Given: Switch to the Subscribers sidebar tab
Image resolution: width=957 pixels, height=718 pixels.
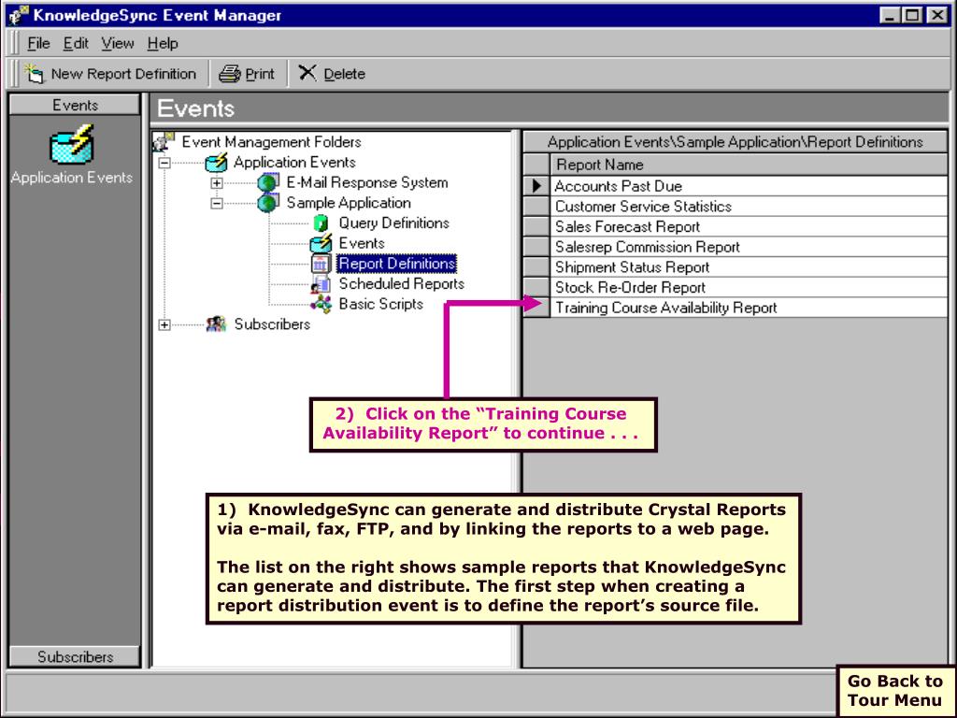Looking at the screenshot, I should [75, 657].
